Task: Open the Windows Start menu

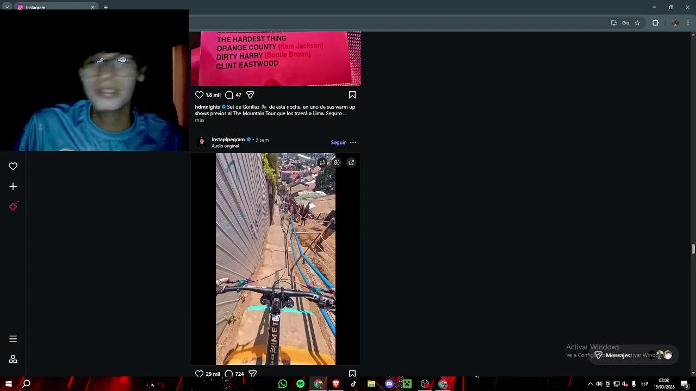Action: [9, 384]
